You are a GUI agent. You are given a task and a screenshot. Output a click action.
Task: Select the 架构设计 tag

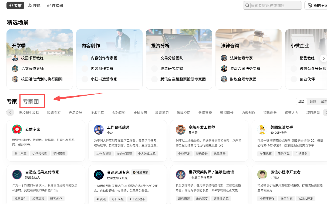pos(202,154)
